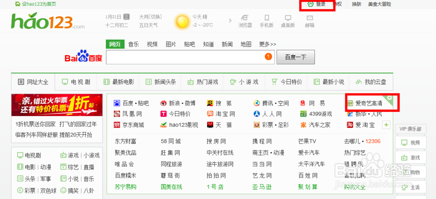The height and width of the screenshot is (199, 436).
Task: Open the calendar icon next to 1月21日
Action: (126, 17)
